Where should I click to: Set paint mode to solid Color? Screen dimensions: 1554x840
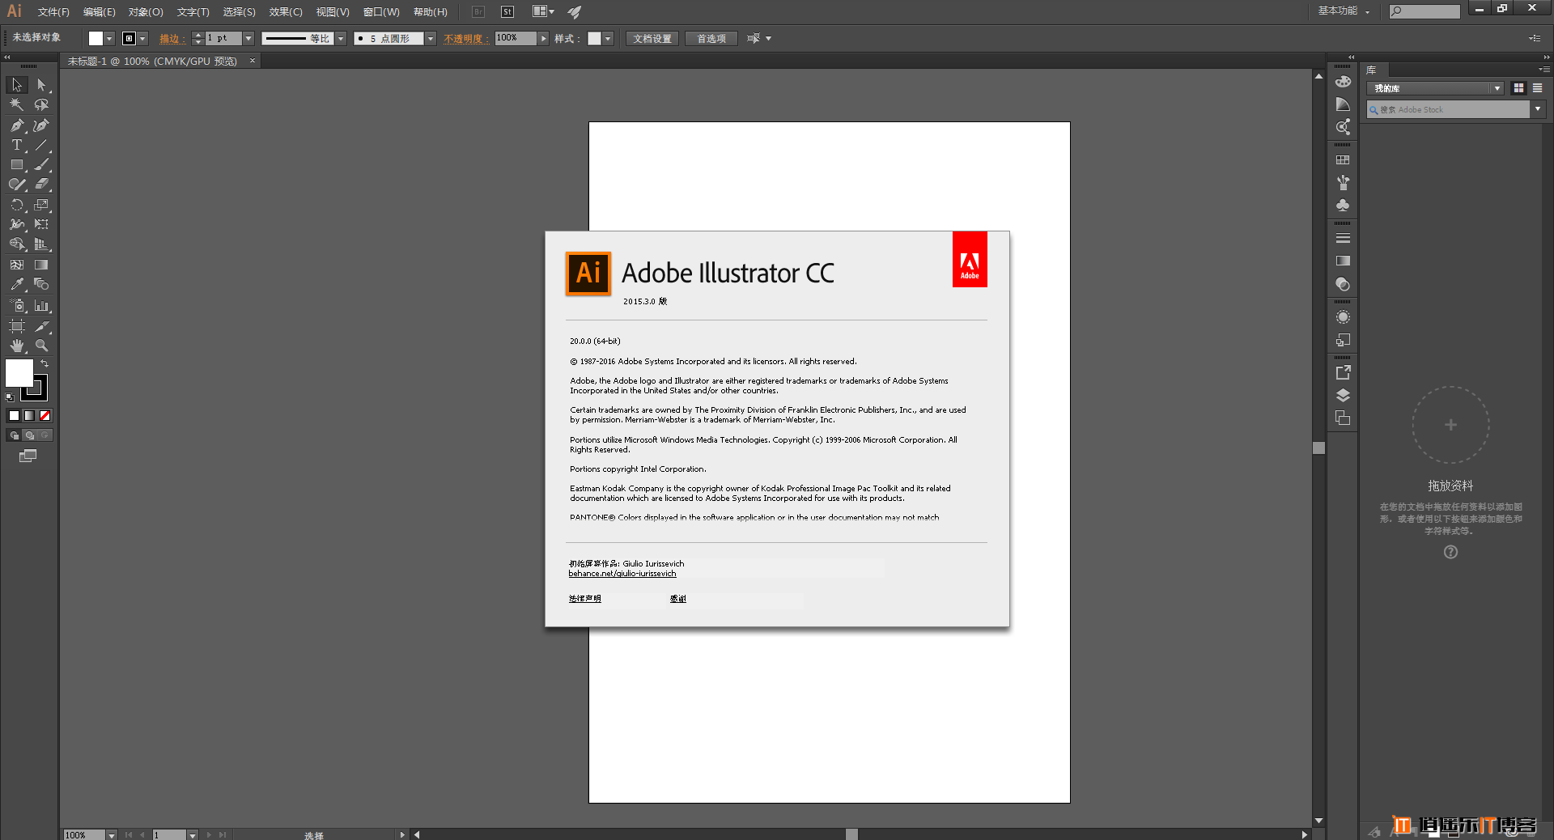tap(14, 416)
